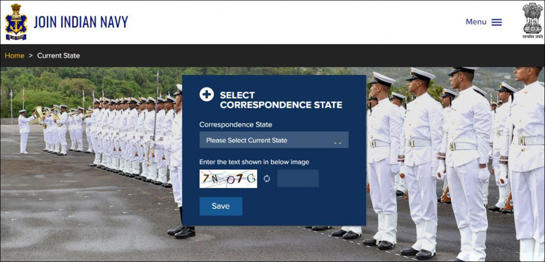The image size is (545, 262).
Task: Click the band conductor in the background photo
Action: (25, 132)
